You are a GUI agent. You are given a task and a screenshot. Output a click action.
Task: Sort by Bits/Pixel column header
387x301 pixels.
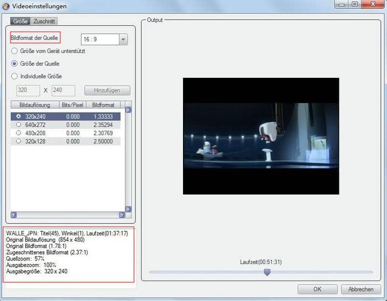click(x=72, y=105)
